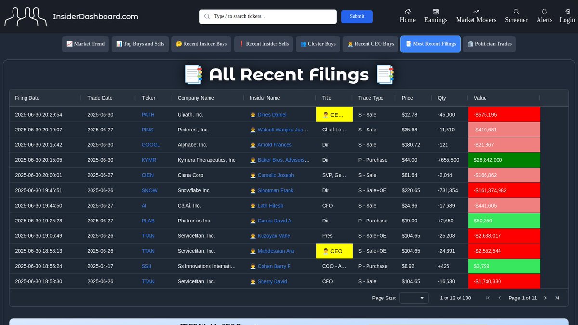Click "Kymera Therapeutics, Inc." company cell
This screenshot has height=325, width=578.
coord(207,160)
